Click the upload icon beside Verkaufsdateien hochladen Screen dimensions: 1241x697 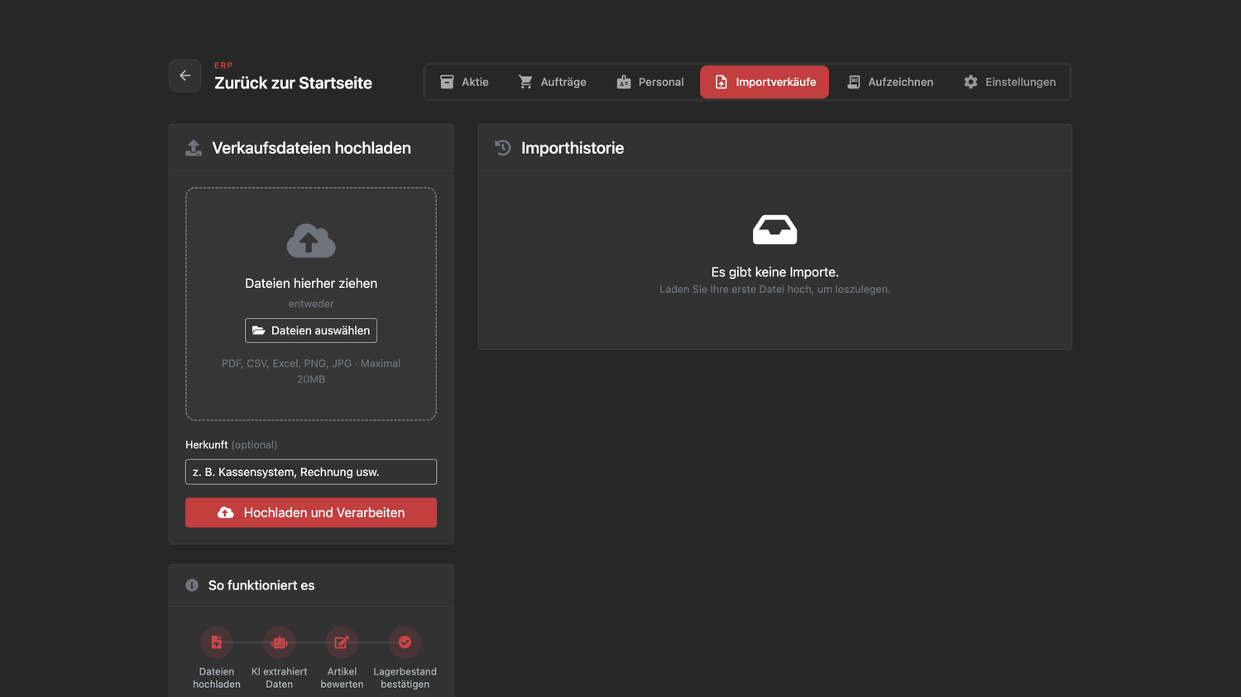[x=194, y=148]
